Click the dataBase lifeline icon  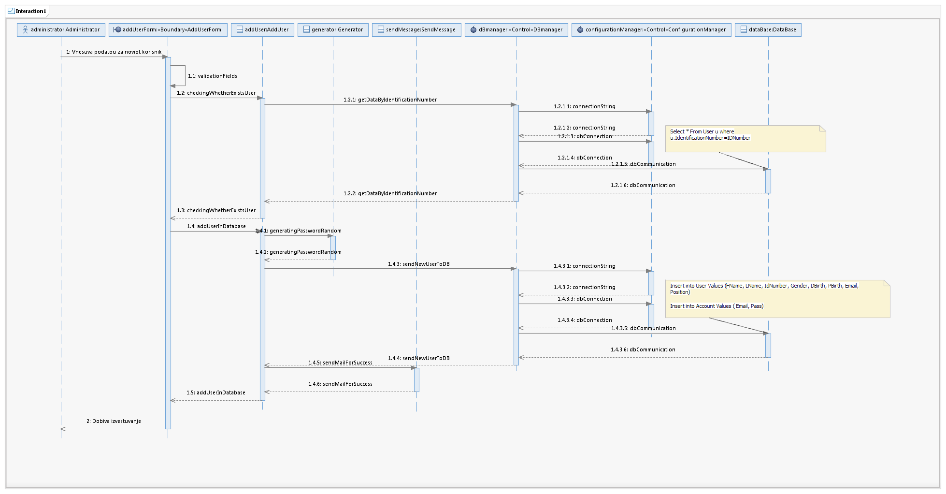(744, 30)
